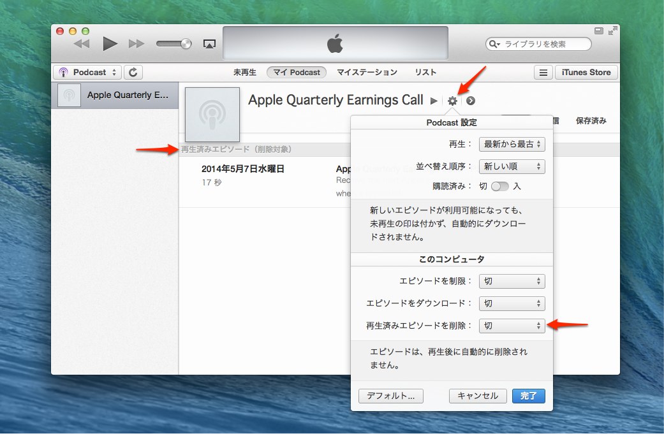Adjust the volume slider knob
The width and height of the screenshot is (664, 434).
click(x=186, y=43)
